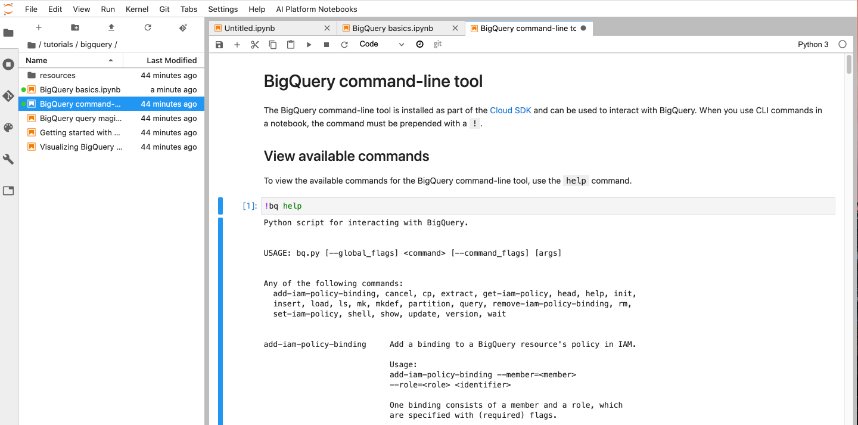Open the Open Tabs sidebar panel
The width and height of the screenshot is (858, 425).
point(8,191)
